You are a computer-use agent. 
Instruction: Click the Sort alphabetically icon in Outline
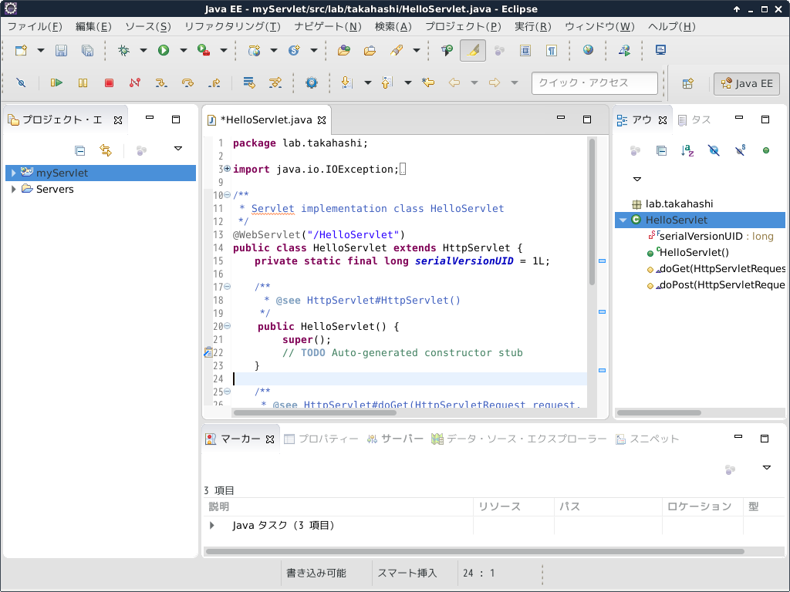(x=687, y=150)
